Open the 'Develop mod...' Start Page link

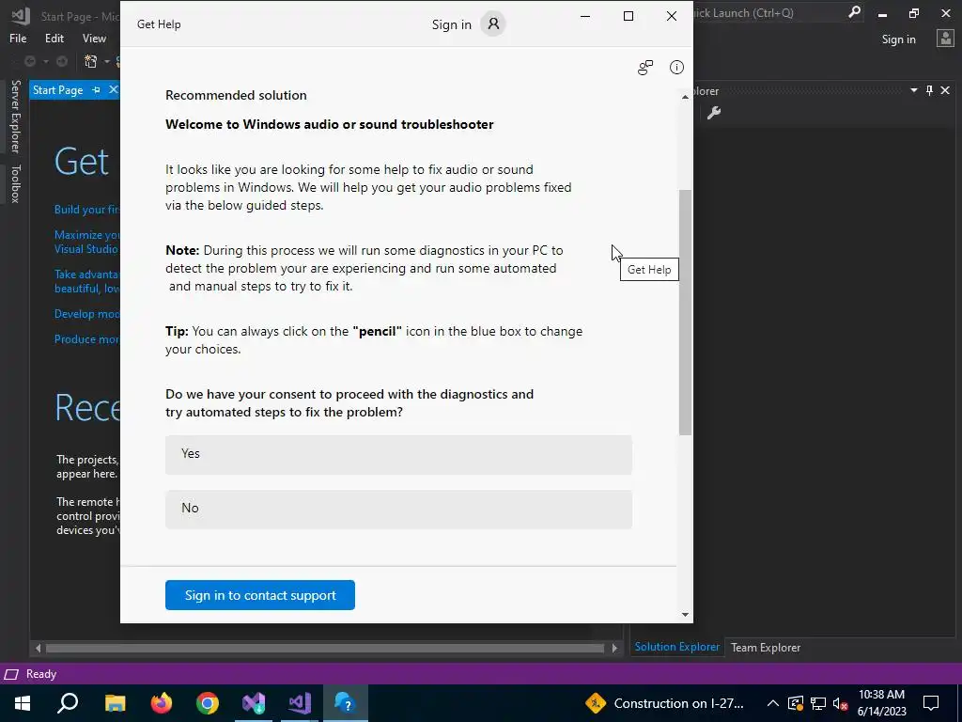click(86, 314)
